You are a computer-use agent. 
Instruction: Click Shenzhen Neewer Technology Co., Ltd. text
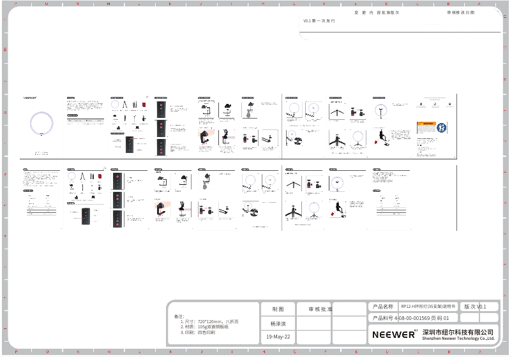(458, 339)
